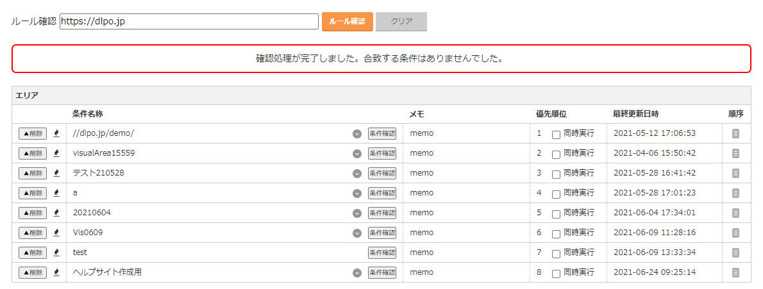Click the gray クリア button
Screen dimensions: 763x289
pyautogui.click(x=401, y=22)
